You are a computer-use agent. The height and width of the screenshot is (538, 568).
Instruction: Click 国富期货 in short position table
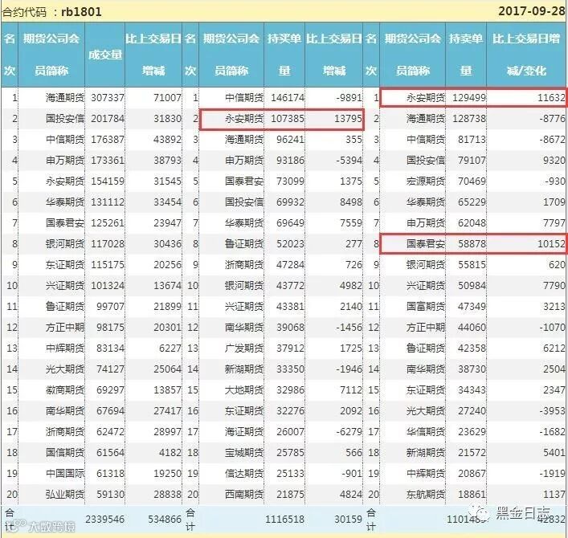(x=426, y=307)
